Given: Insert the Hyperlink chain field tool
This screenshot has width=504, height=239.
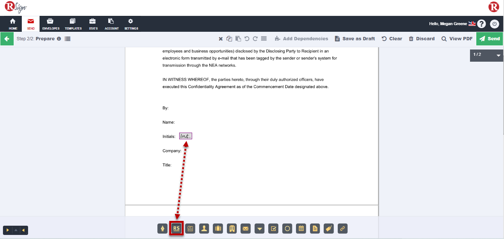Looking at the screenshot, I should click(343, 229).
